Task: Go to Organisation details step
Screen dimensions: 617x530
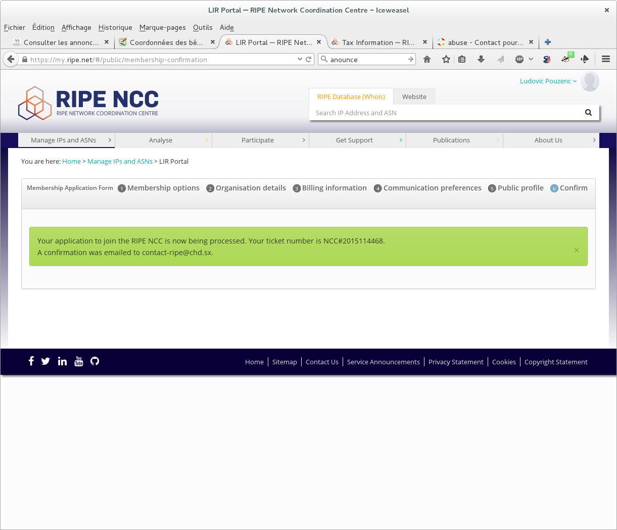Action: click(x=246, y=188)
